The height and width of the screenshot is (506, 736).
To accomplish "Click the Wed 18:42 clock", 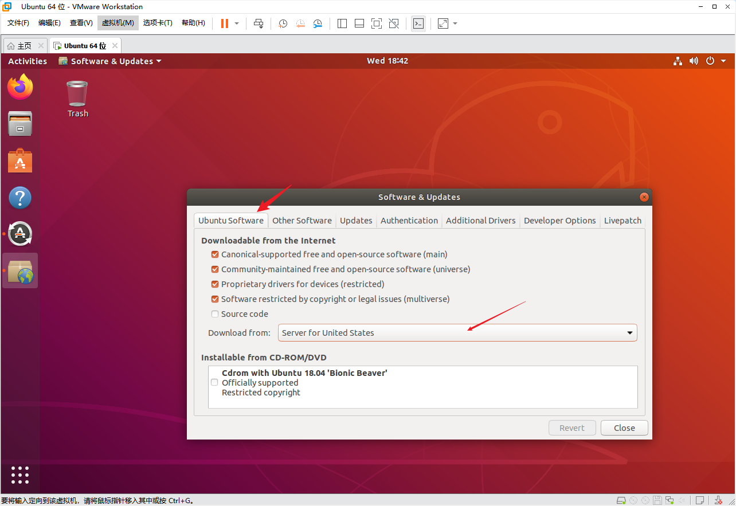I will 387,61.
